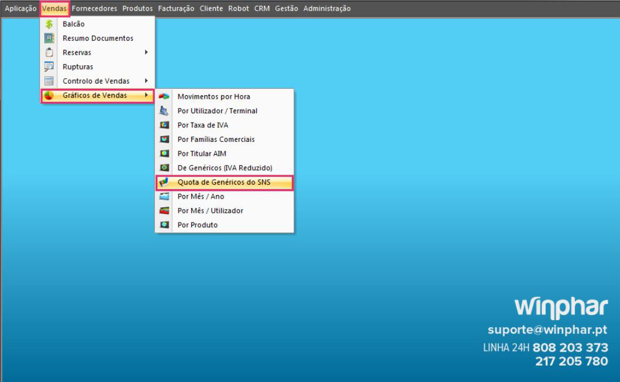Open the Aplicação menu

20,8
